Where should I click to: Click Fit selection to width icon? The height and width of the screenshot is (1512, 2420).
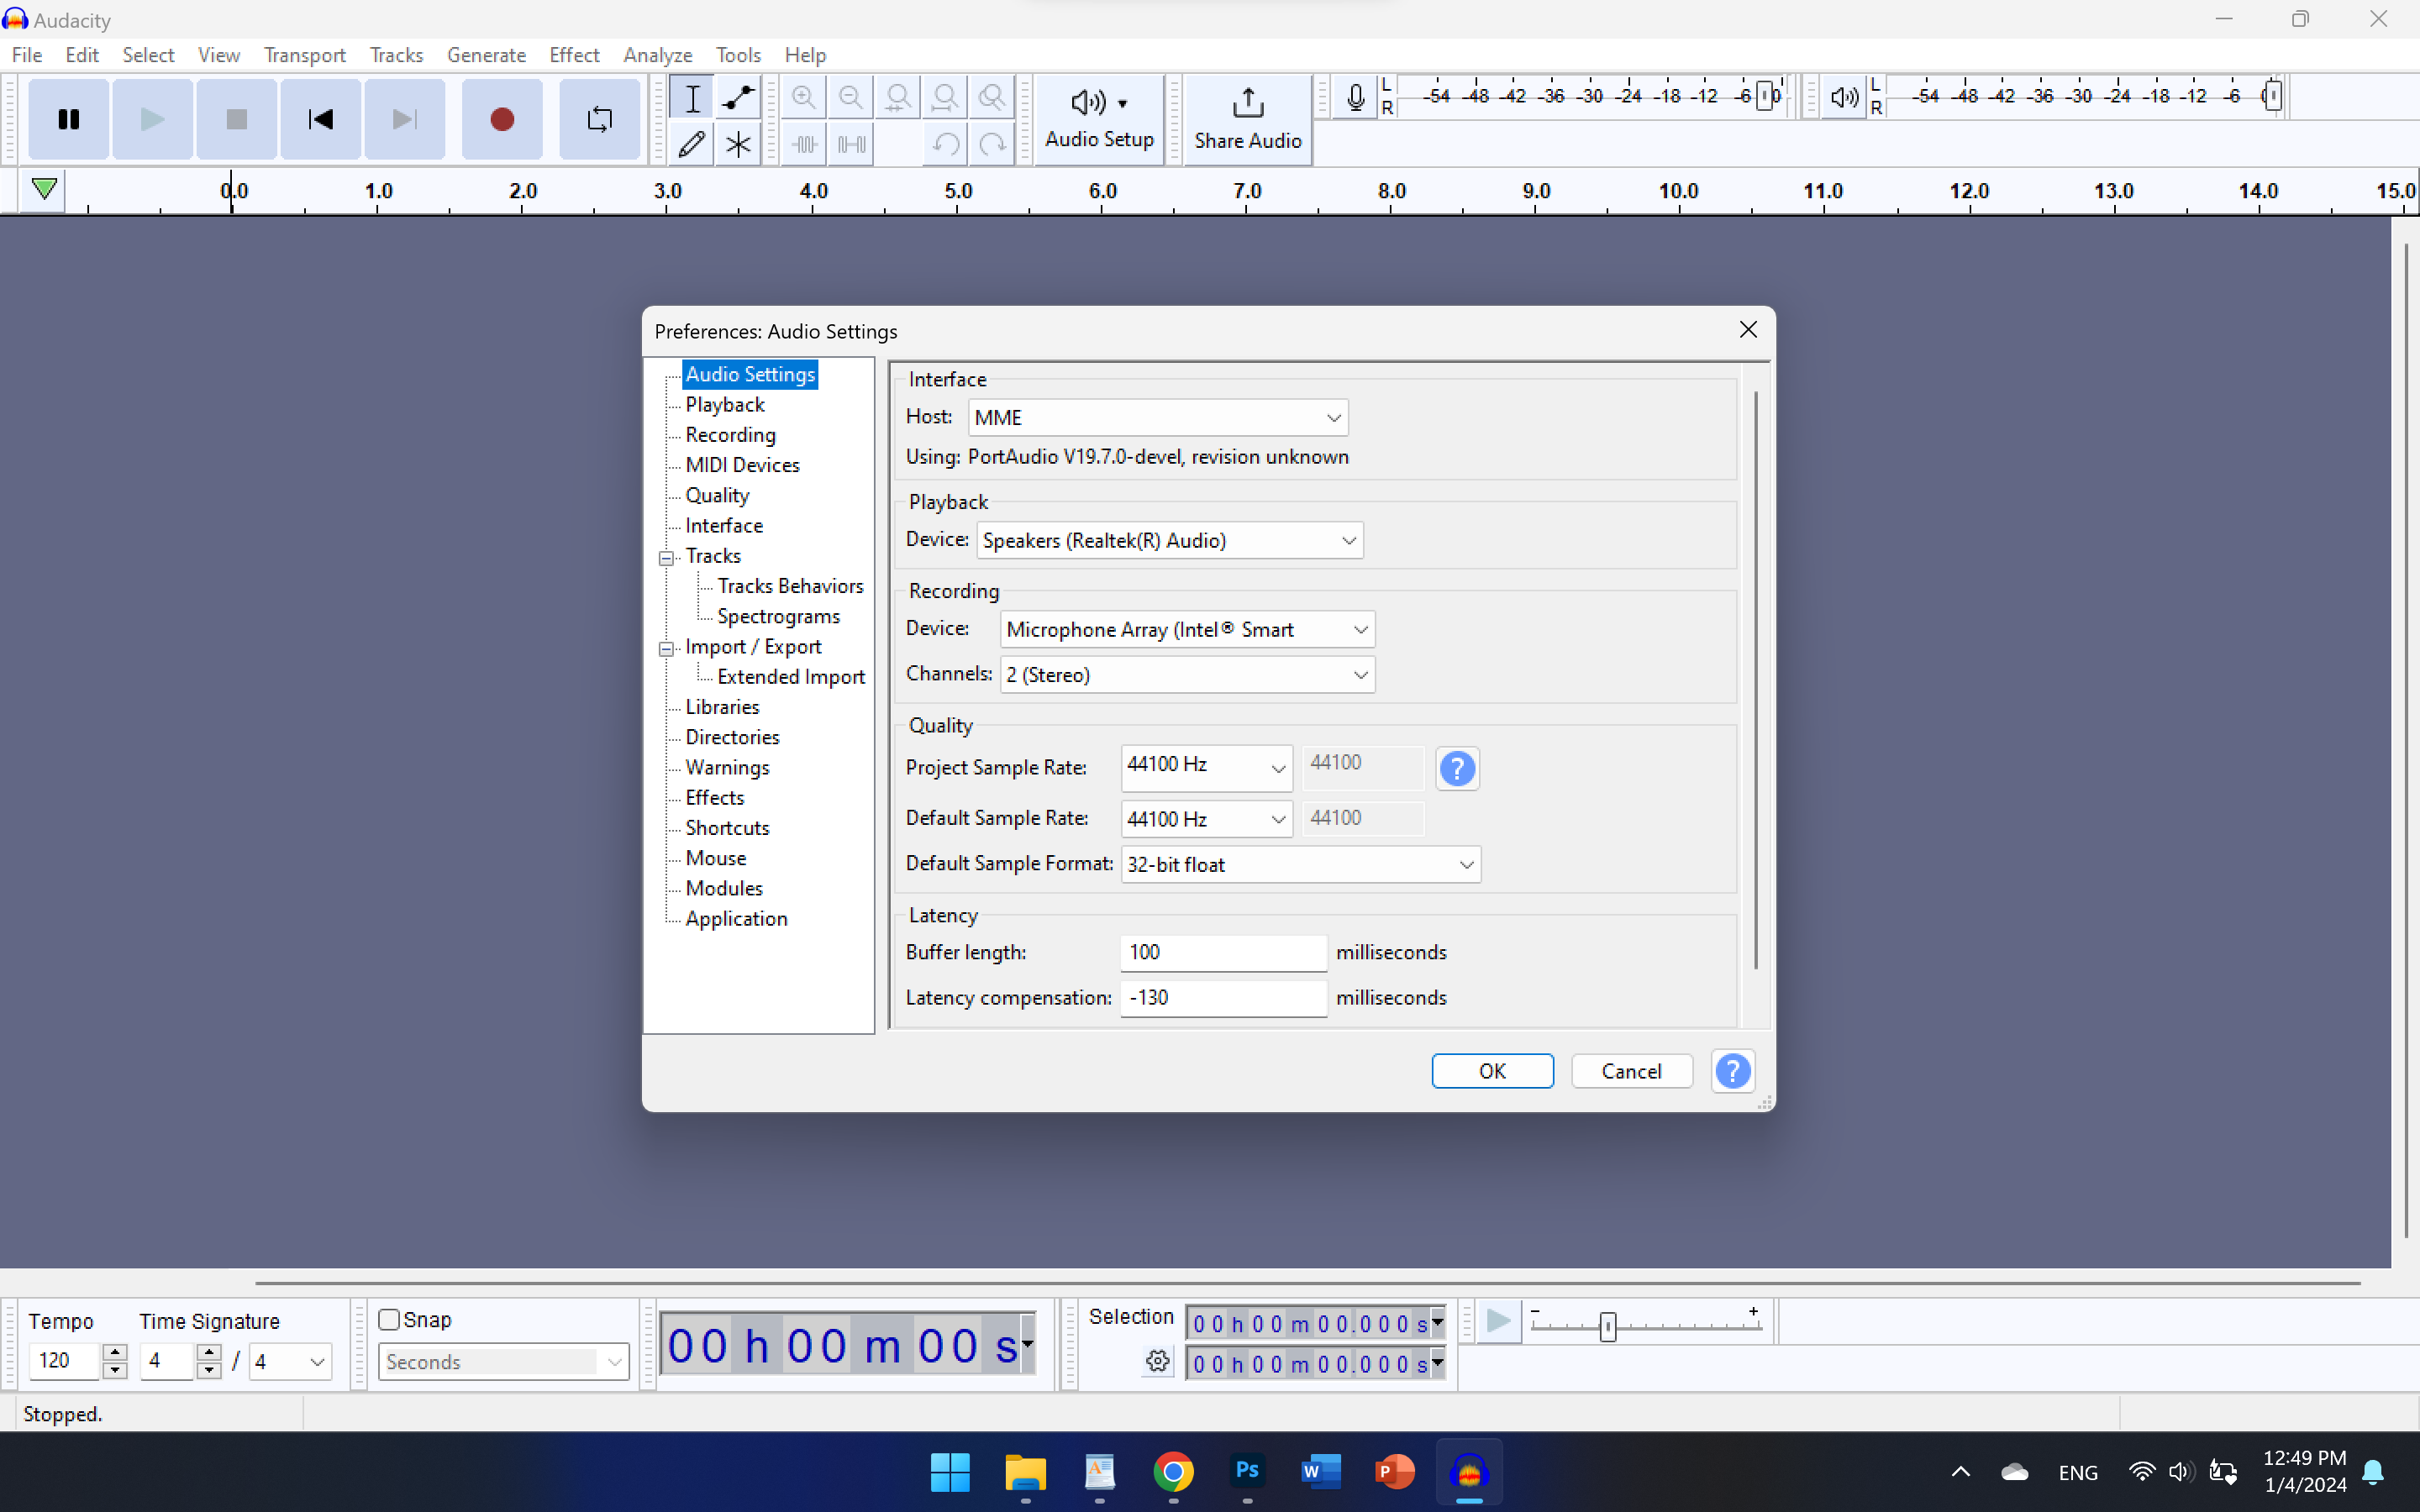(x=898, y=98)
